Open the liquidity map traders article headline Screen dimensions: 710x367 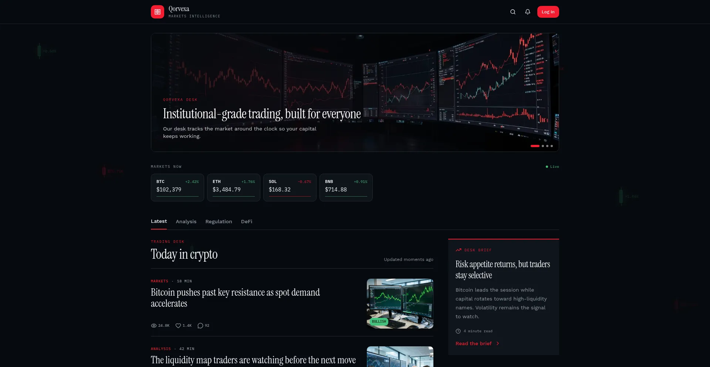tap(253, 360)
